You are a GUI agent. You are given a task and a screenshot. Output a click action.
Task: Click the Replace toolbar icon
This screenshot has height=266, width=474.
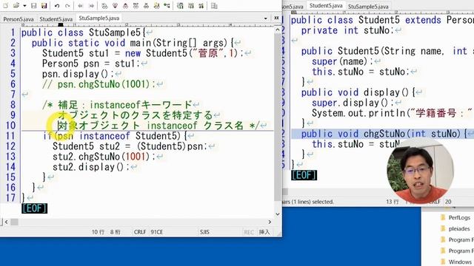coord(136,5)
